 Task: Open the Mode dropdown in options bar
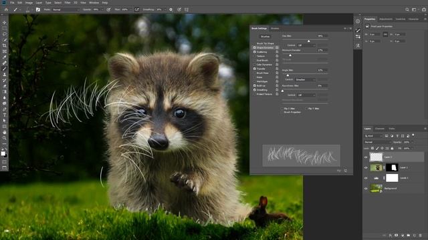(x=66, y=9)
